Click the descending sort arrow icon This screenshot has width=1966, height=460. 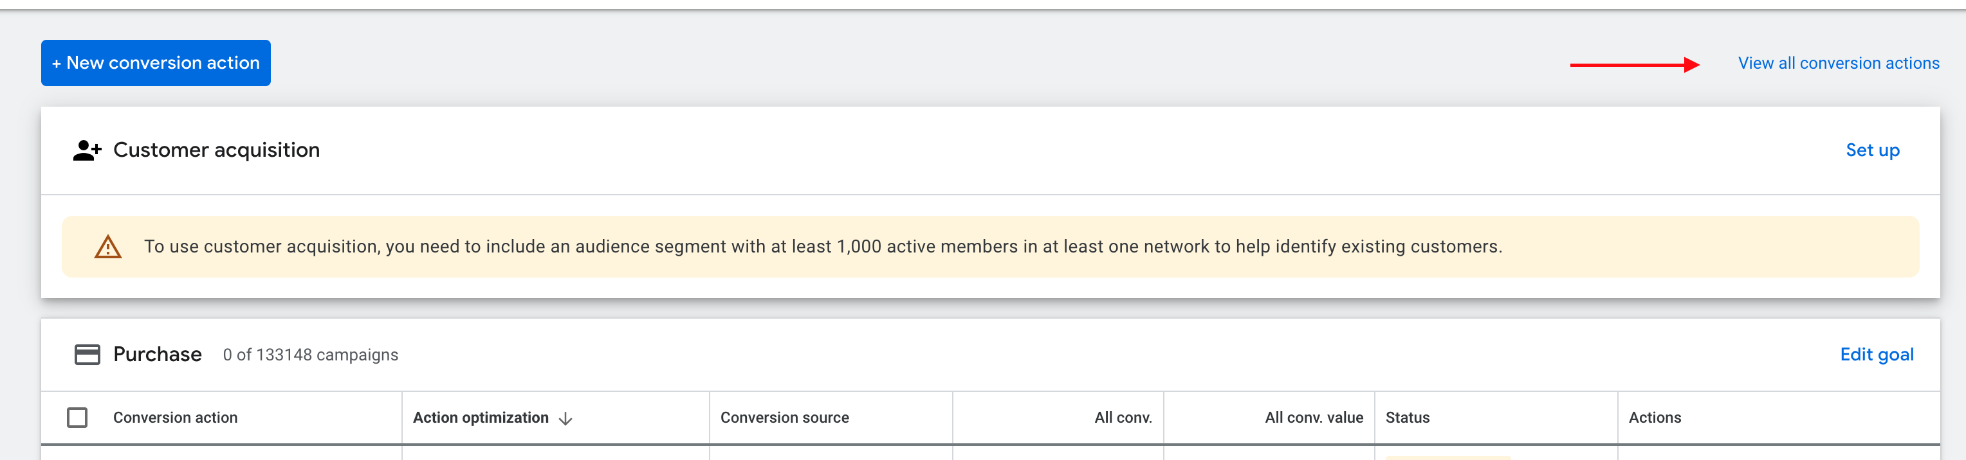pyautogui.click(x=565, y=419)
